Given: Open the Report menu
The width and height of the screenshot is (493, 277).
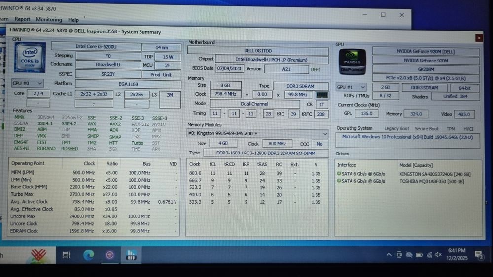Looking at the screenshot, I should 22,19.
